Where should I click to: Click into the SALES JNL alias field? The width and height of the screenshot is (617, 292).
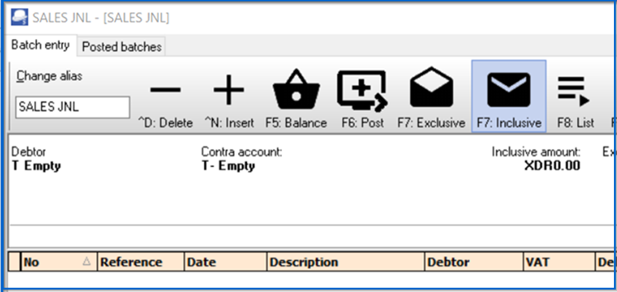[x=72, y=107]
